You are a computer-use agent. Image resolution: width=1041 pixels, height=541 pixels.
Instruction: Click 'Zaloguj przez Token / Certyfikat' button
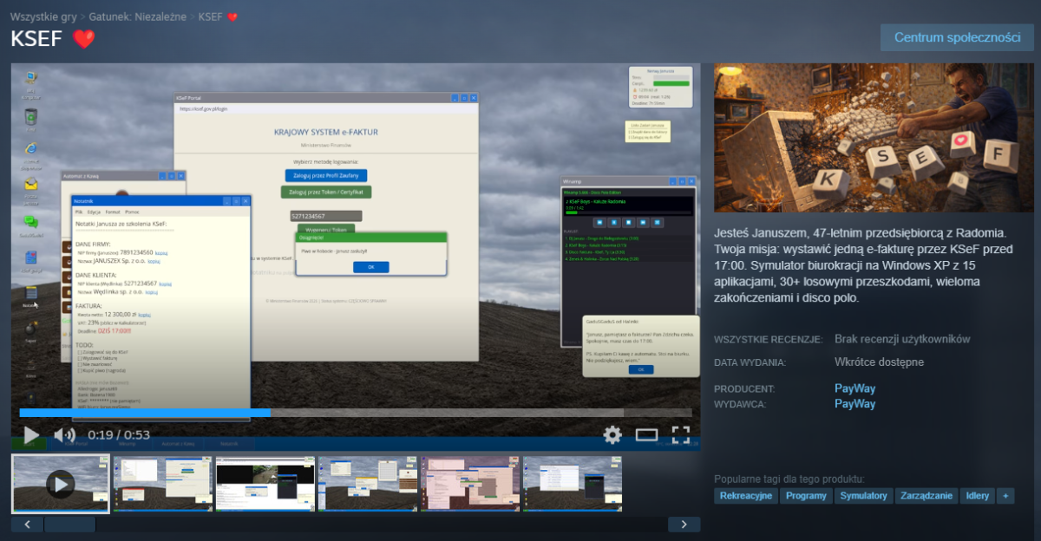click(326, 192)
